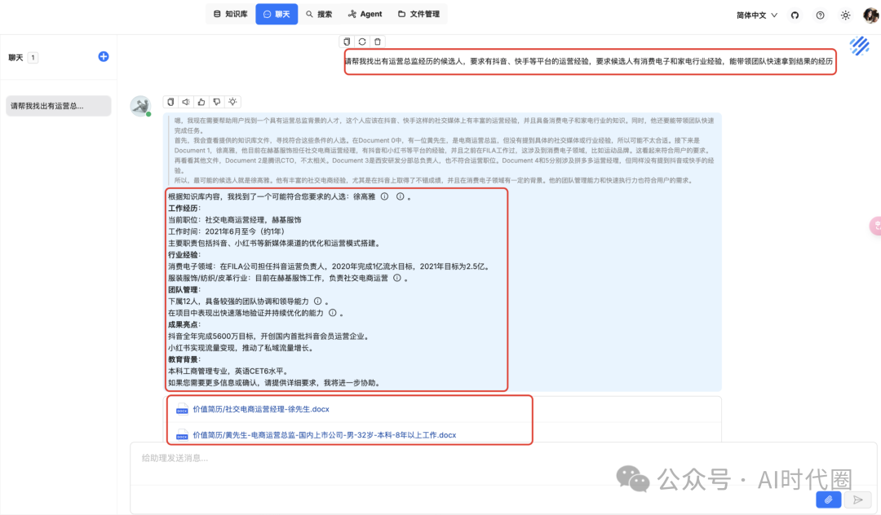The image size is (881, 515).
Task: Open the Agent tab
Action: [x=365, y=14]
